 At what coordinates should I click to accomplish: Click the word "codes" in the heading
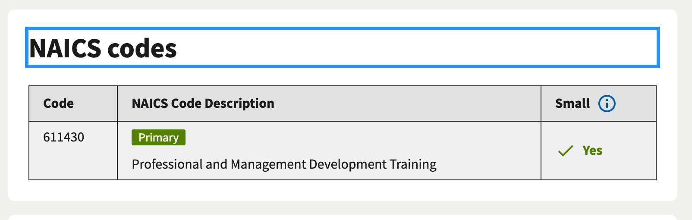click(x=142, y=48)
